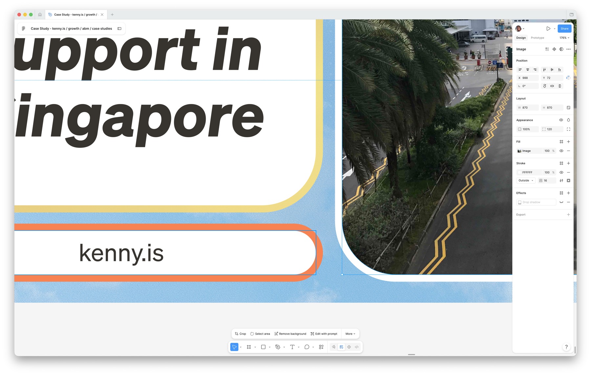This screenshot has height=375, width=591.
Task: Hide the FFFFFF stroke
Action: pos(561,172)
